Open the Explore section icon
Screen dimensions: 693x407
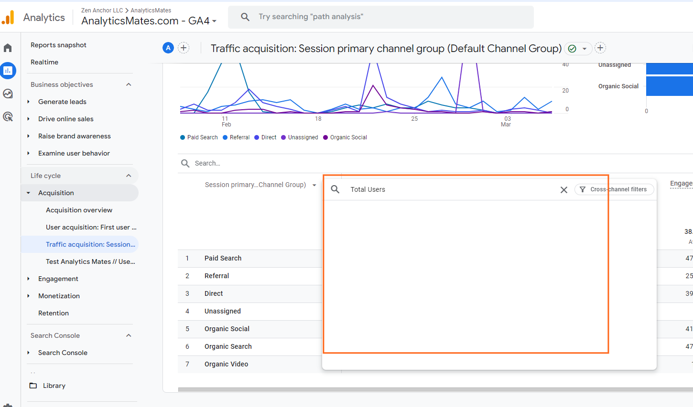[x=8, y=94]
